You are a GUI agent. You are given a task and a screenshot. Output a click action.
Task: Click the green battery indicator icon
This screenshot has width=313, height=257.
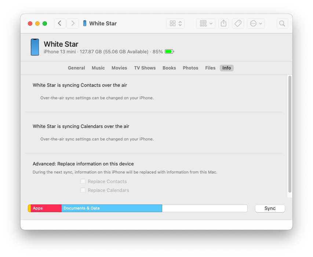[x=169, y=52]
